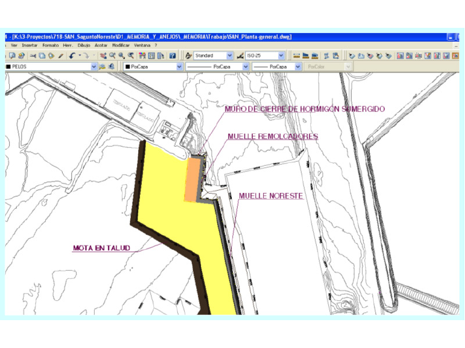
Task: Select the zoom window tool
Action: click(x=121, y=56)
